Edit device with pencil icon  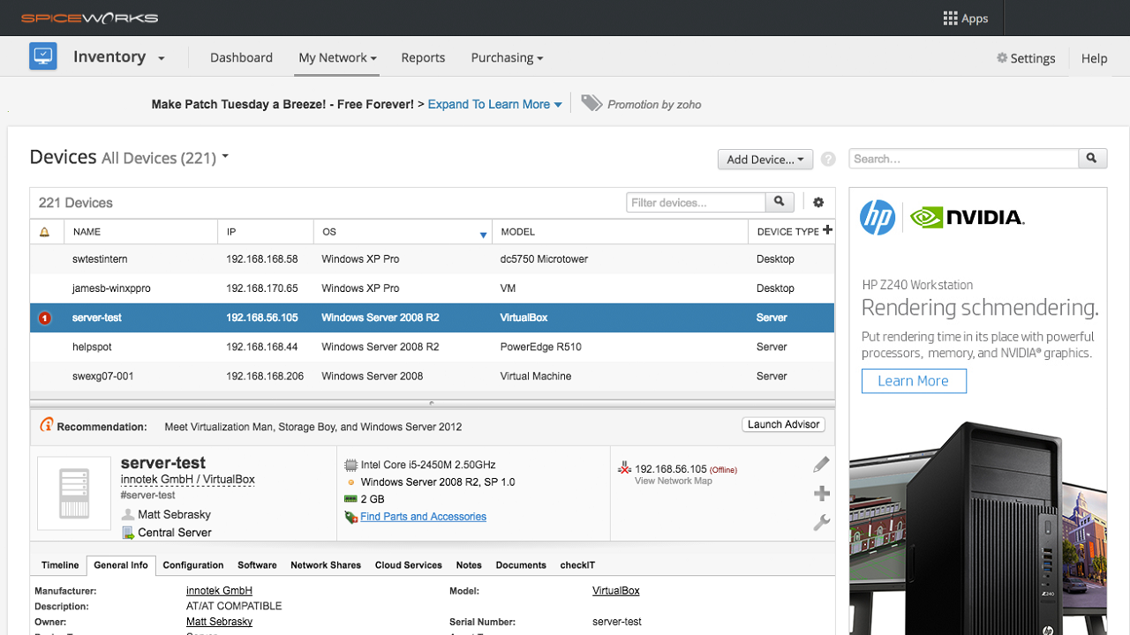[821, 465]
